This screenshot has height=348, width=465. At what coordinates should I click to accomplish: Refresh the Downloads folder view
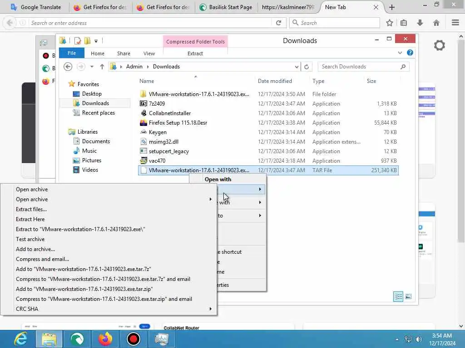[307, 67]
